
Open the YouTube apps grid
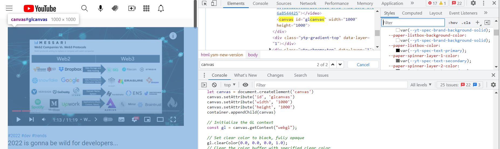pyautogui.click(x=146, y=8)
